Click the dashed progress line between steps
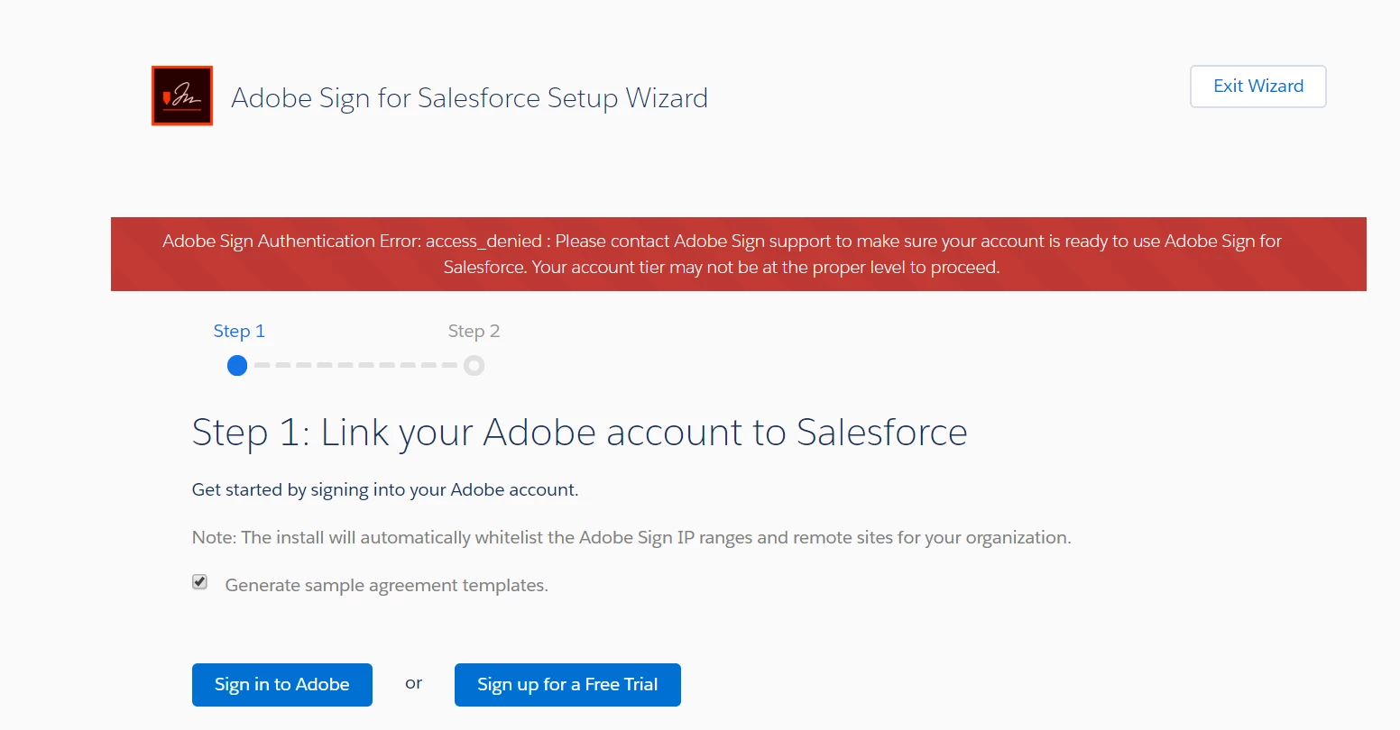This screenshot has height=730, width=1400. (x=355, y=365)
